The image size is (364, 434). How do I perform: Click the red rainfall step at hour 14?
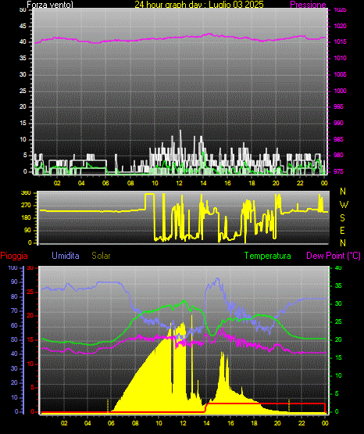coord(206,407)
